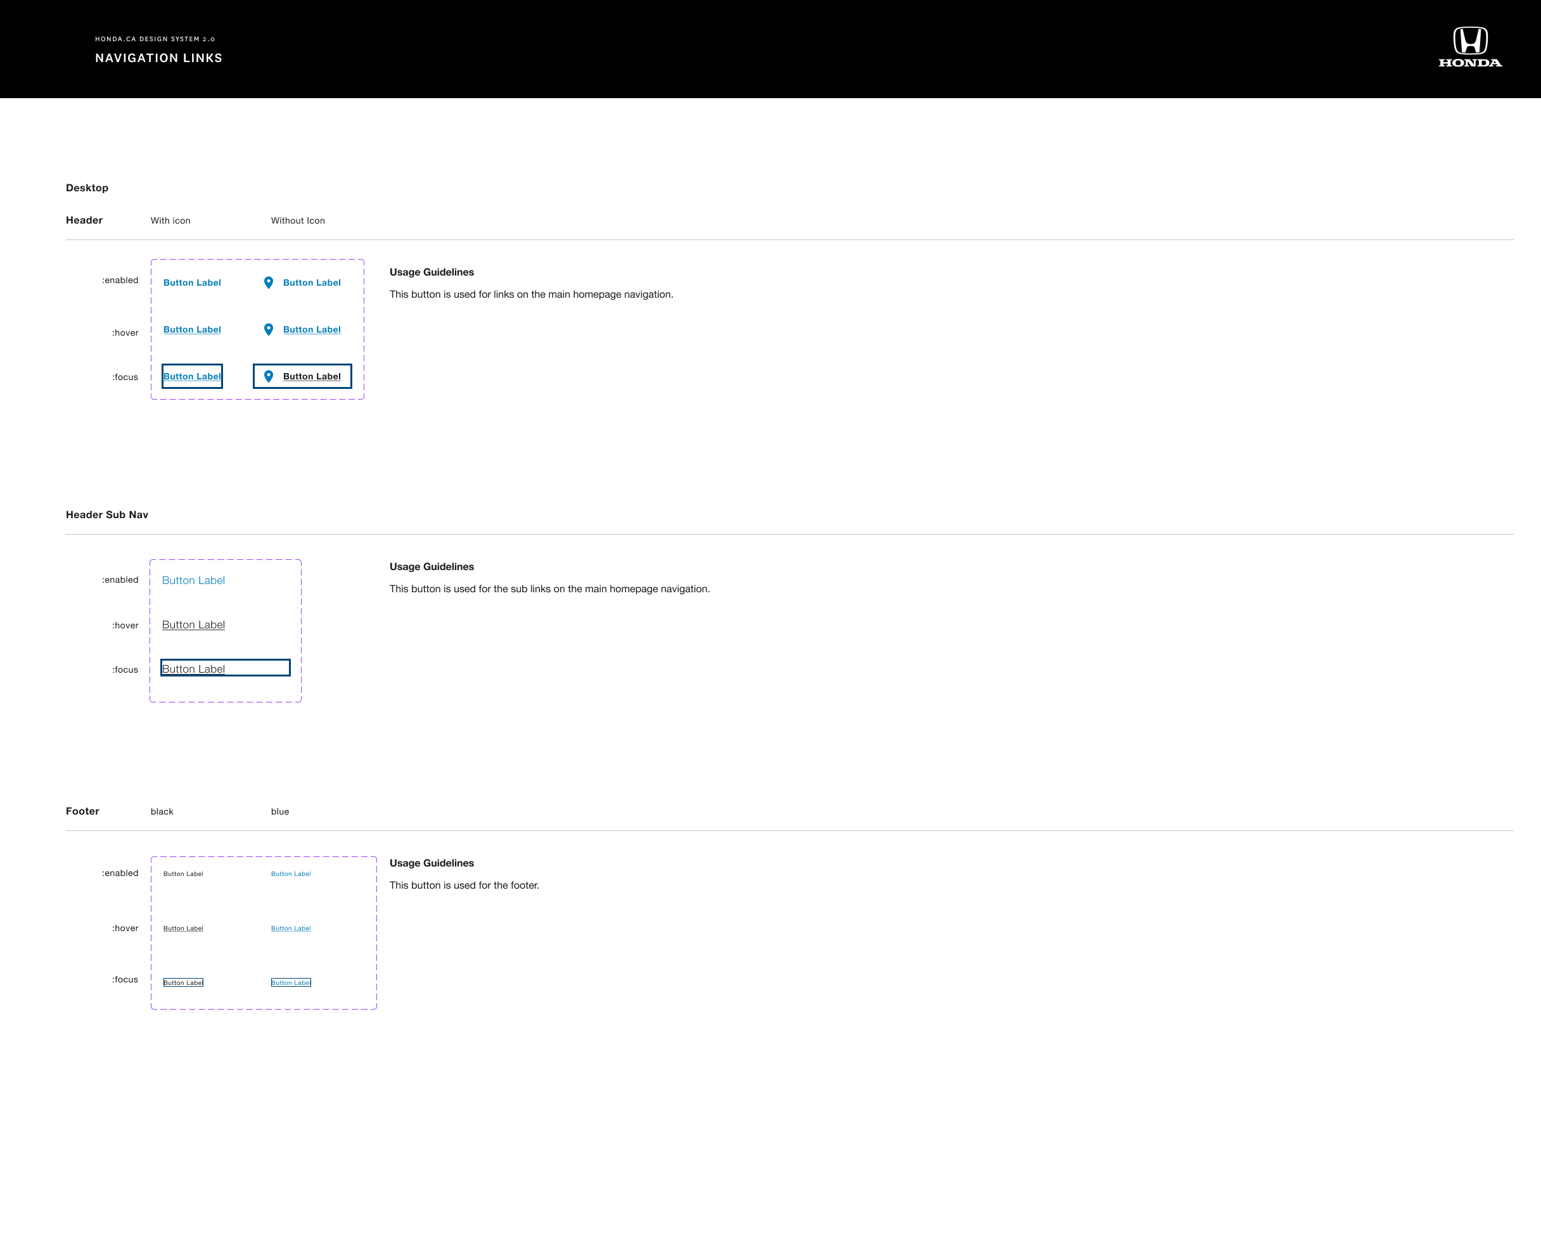Click the focused Header Sub Nav Button Label
The image size is (1541, 1244).
pyautogui.click(x=225, y=668)
